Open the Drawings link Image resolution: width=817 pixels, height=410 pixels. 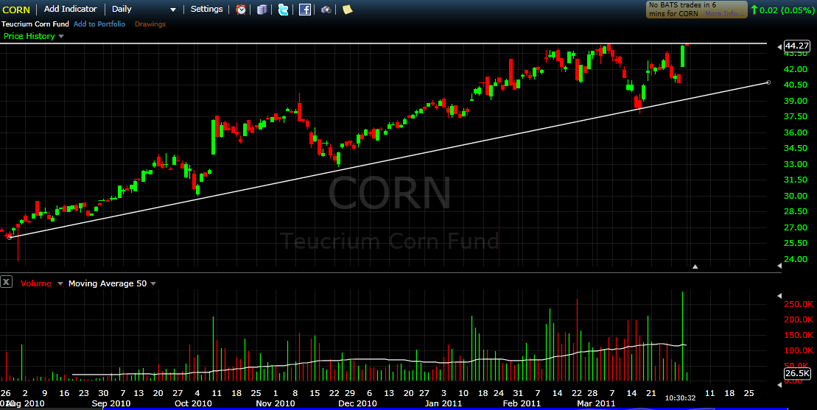[x=150, y=24]
